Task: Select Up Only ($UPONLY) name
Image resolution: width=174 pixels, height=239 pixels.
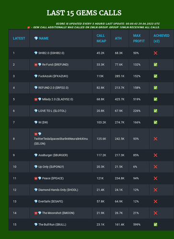Action: tap(51, 167)
